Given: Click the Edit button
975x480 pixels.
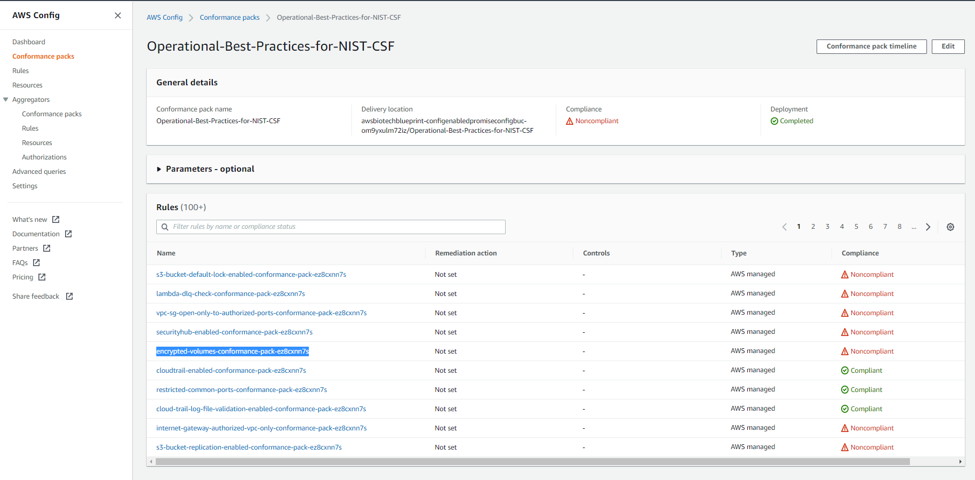Looking at the screenshot, I should coord(948,46).
